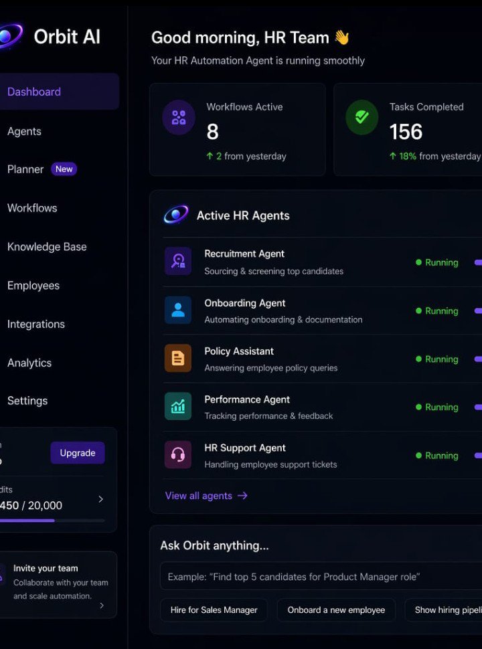Click the Workflows Active value 8

tap(212, 132)
